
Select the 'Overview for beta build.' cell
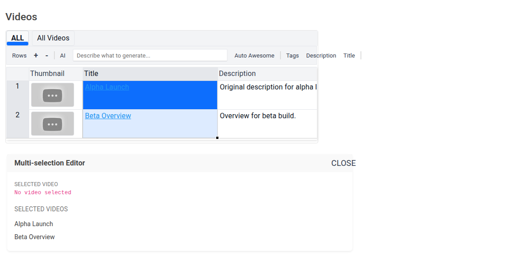coord(267,124)
